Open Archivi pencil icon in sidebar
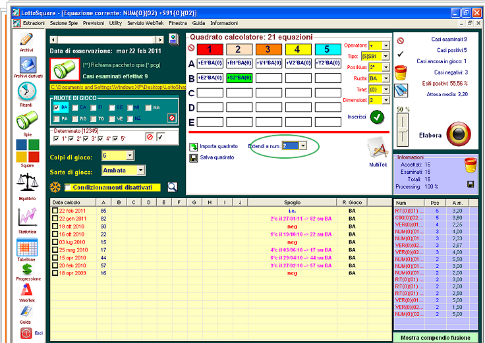This screenshot has width=485, height=343. click(x=26, y=40)
